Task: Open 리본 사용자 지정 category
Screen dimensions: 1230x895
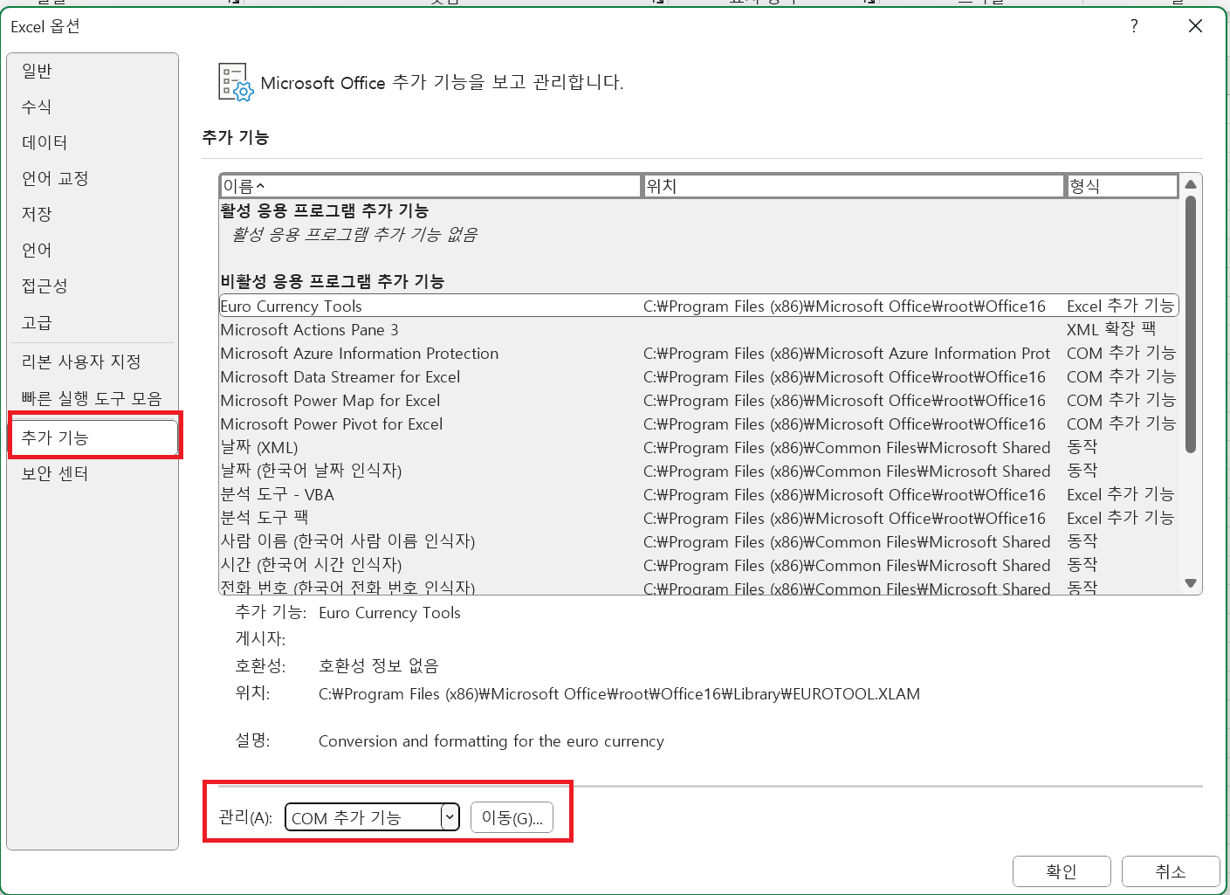Action: (93, 361)
